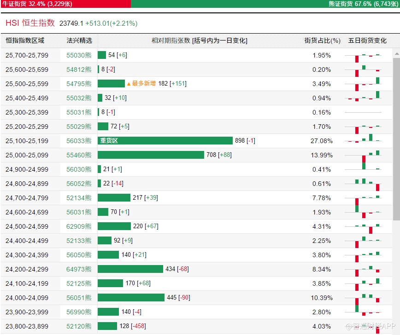Open the 56990熊 selected product link
The image size is (400, 335).
tap(79, 312)
